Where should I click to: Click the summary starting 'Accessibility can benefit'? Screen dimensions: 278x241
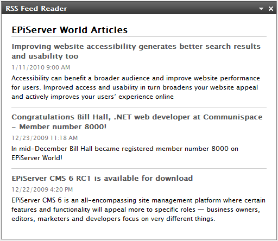pos(136,87)
